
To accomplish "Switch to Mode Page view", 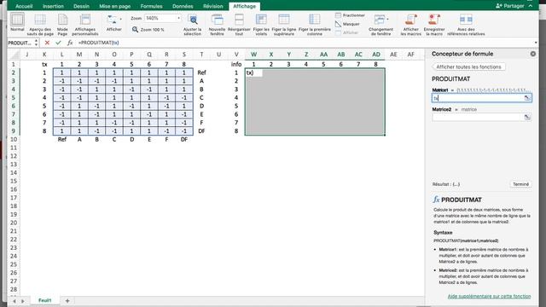I will coord(62,24).
